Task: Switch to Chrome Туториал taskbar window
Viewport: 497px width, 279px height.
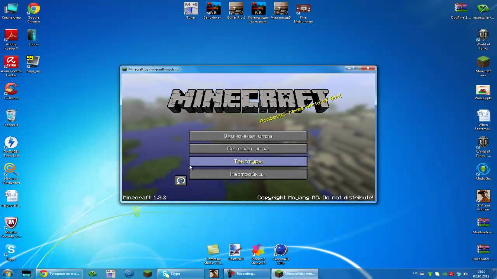Action: pos(59,274)
